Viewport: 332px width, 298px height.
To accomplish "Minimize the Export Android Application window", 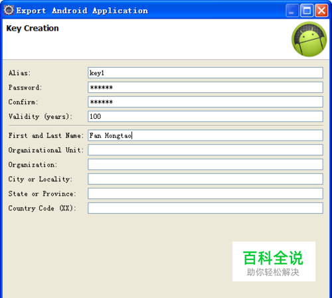I will (292, 11).
